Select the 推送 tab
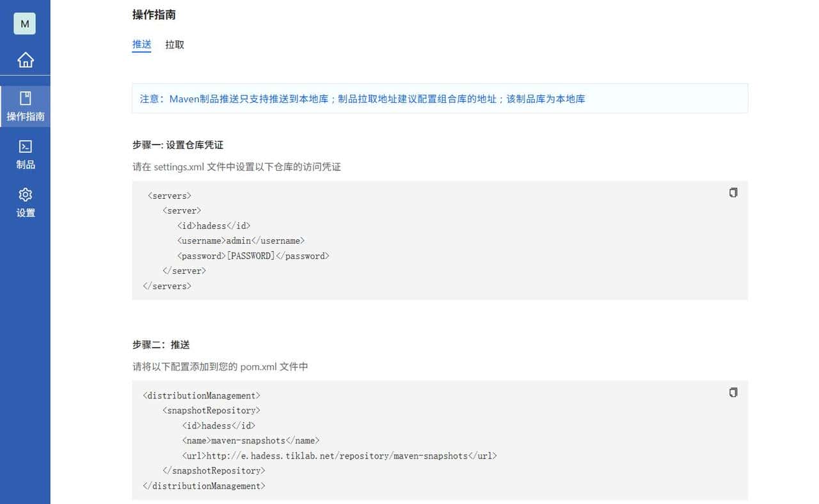This screenshot has width=819, height=504. coord(141,44)
